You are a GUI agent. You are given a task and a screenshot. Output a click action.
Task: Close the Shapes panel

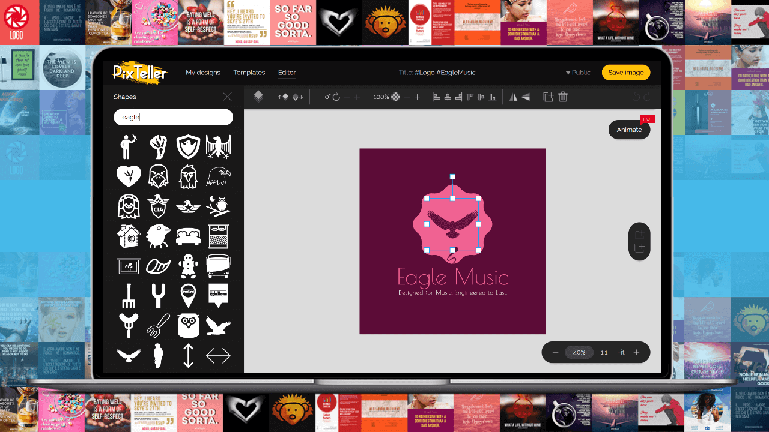point(227,97)
